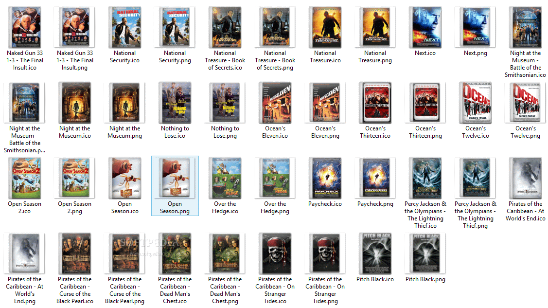Click the National Security.ico file icon
The height and width of the screenshot is (308, 548).
coord(125,27)
